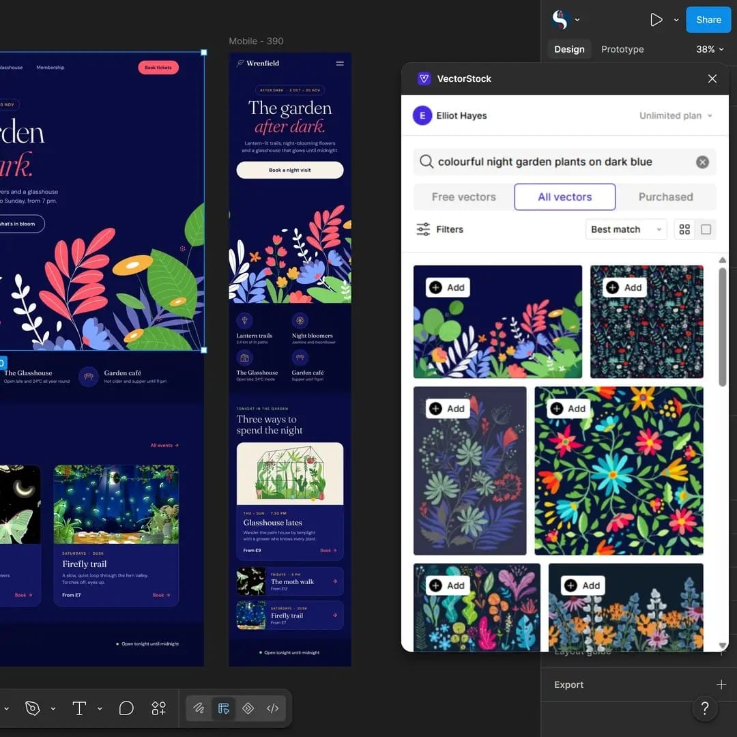Click the Present play icon

click(656, 20)
